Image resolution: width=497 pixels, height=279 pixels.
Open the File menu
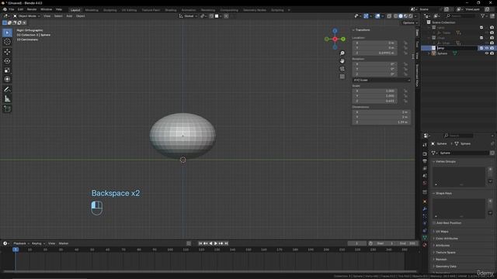12,9
